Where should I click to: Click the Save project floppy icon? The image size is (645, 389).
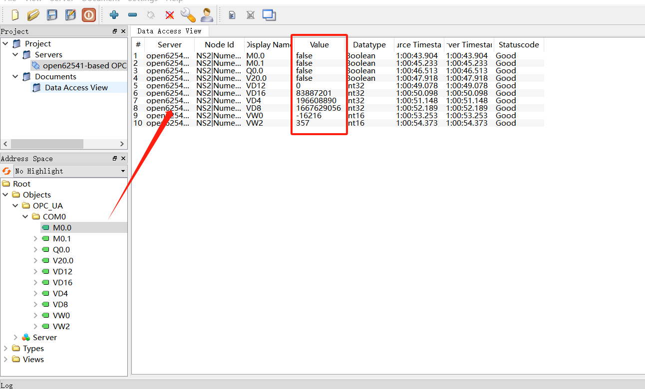52,15
